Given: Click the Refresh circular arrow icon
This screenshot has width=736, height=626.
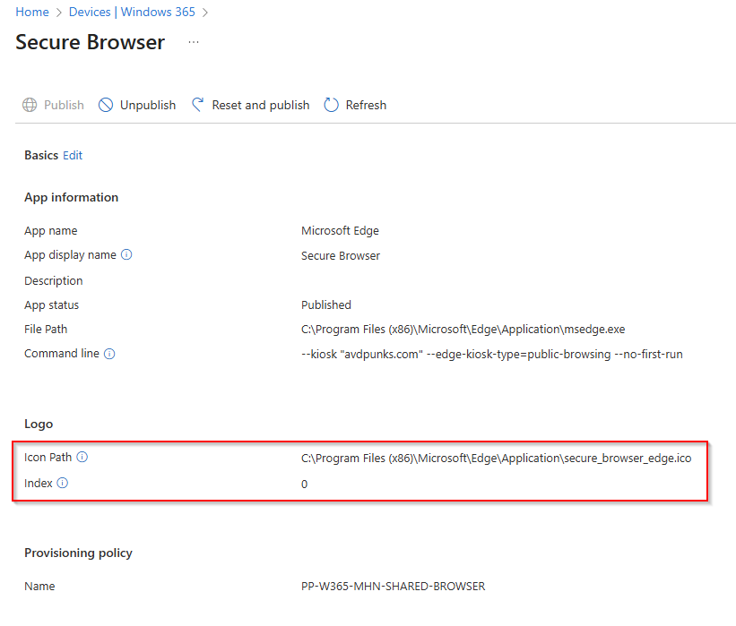Looking at the screenshot, I should (x=332, y=105).
